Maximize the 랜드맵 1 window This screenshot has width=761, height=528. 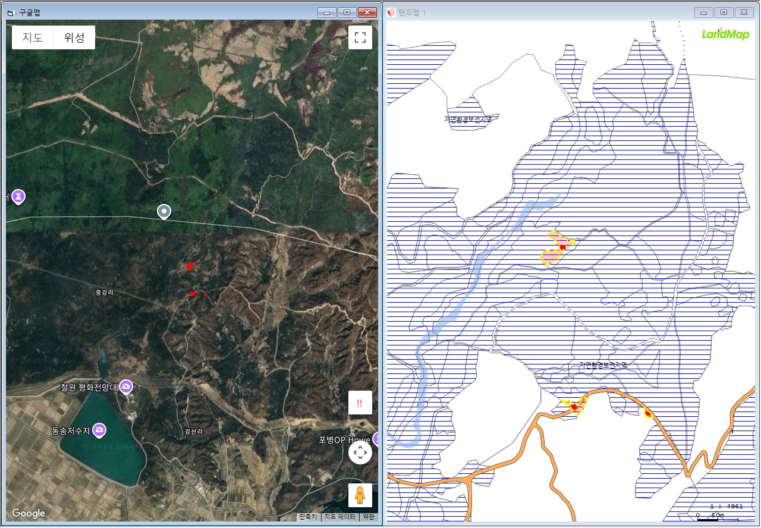click(x=724, y=12)
